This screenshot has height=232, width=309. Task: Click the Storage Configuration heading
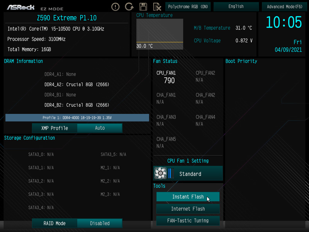click(30, 138)
